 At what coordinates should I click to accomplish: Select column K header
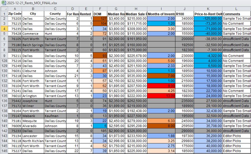(x=208, y=9)
